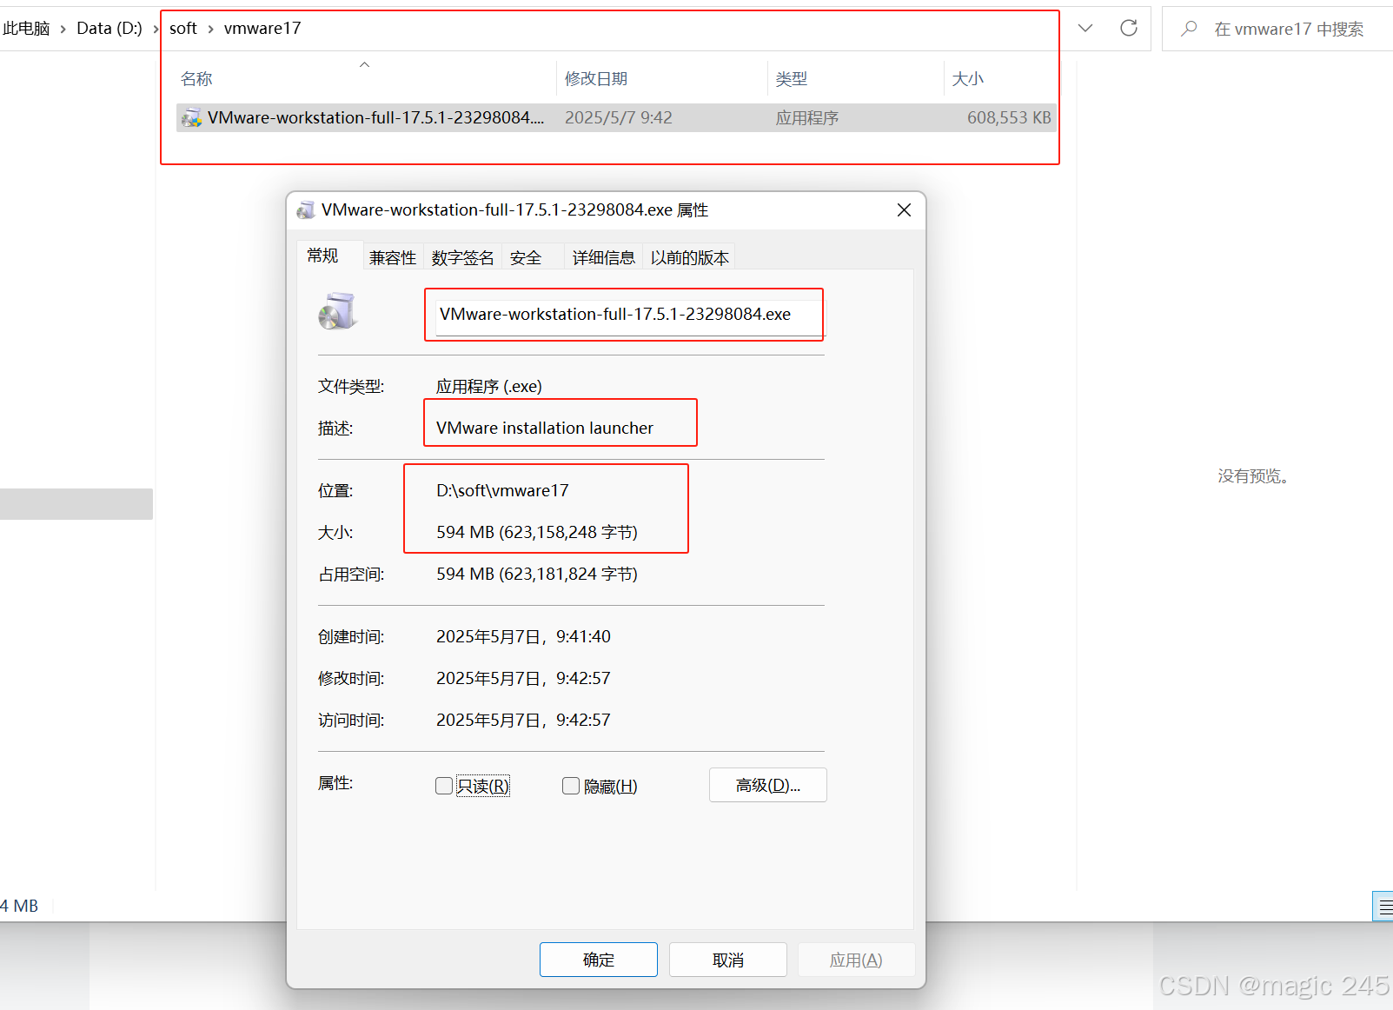Enable the 只读(R) checkbox
The width and height of the screenshot is (1393, 1010).
(444, 786)
